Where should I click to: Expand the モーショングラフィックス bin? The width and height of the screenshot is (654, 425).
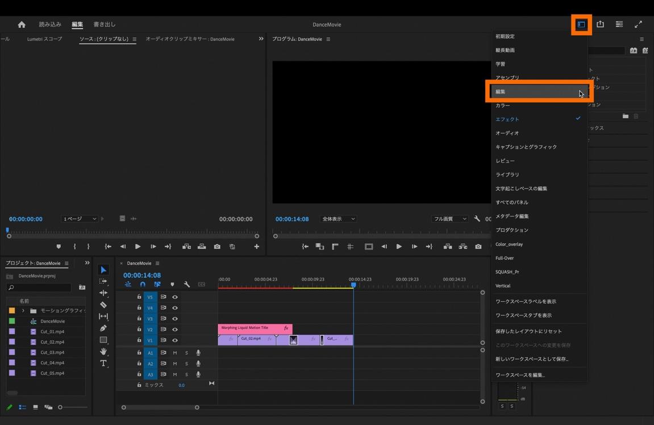pos(23,311)
